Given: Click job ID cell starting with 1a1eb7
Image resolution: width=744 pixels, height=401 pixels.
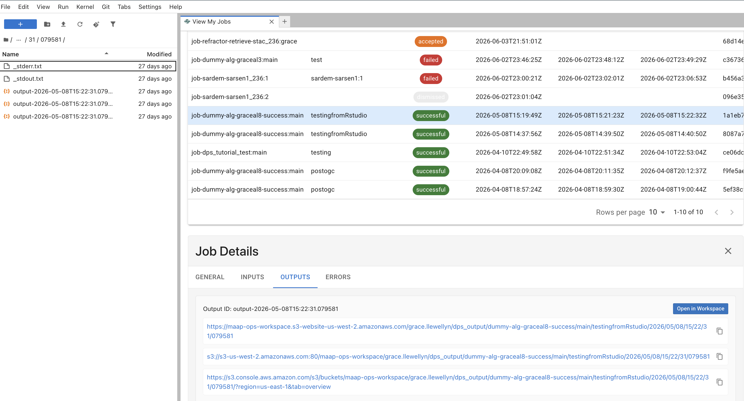Looking at the screenshot, I should click(733, 115).
